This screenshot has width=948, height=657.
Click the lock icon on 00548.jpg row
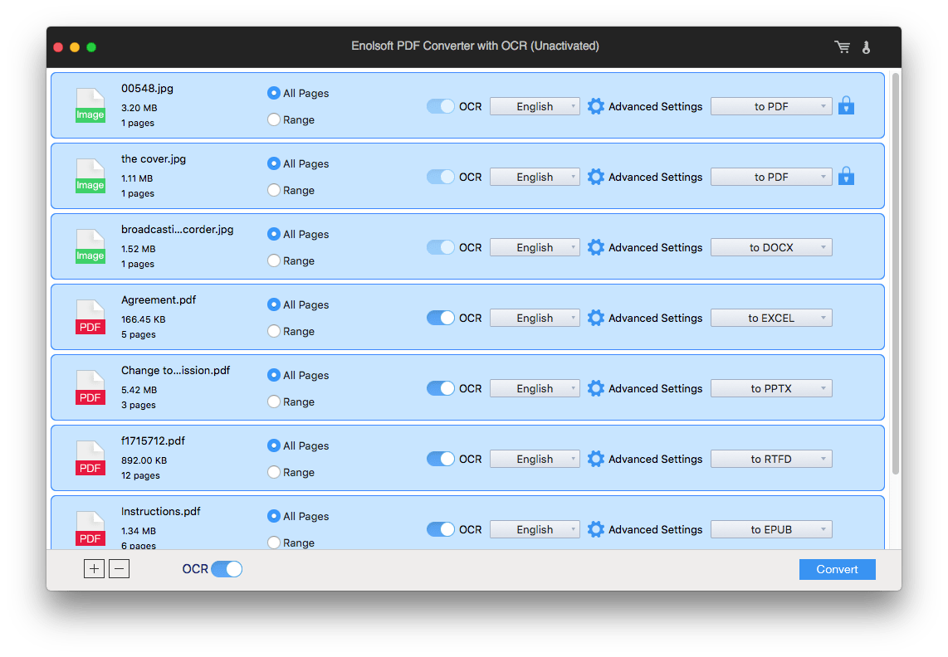coord(846,105)
